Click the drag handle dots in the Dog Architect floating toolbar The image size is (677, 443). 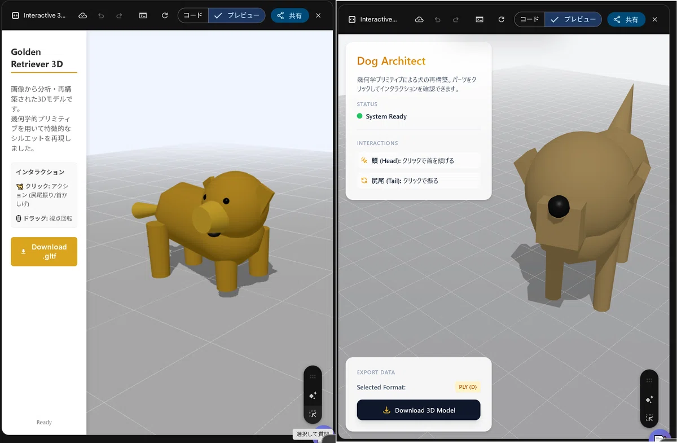coord(649,380)
